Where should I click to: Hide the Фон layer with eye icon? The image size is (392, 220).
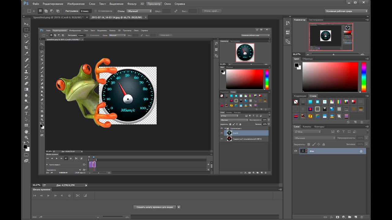tap(296, 151)
